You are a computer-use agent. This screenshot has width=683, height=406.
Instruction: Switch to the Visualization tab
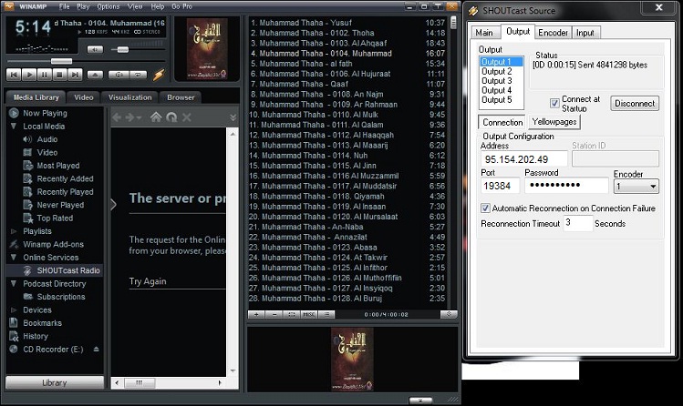[x=129, y=97]
